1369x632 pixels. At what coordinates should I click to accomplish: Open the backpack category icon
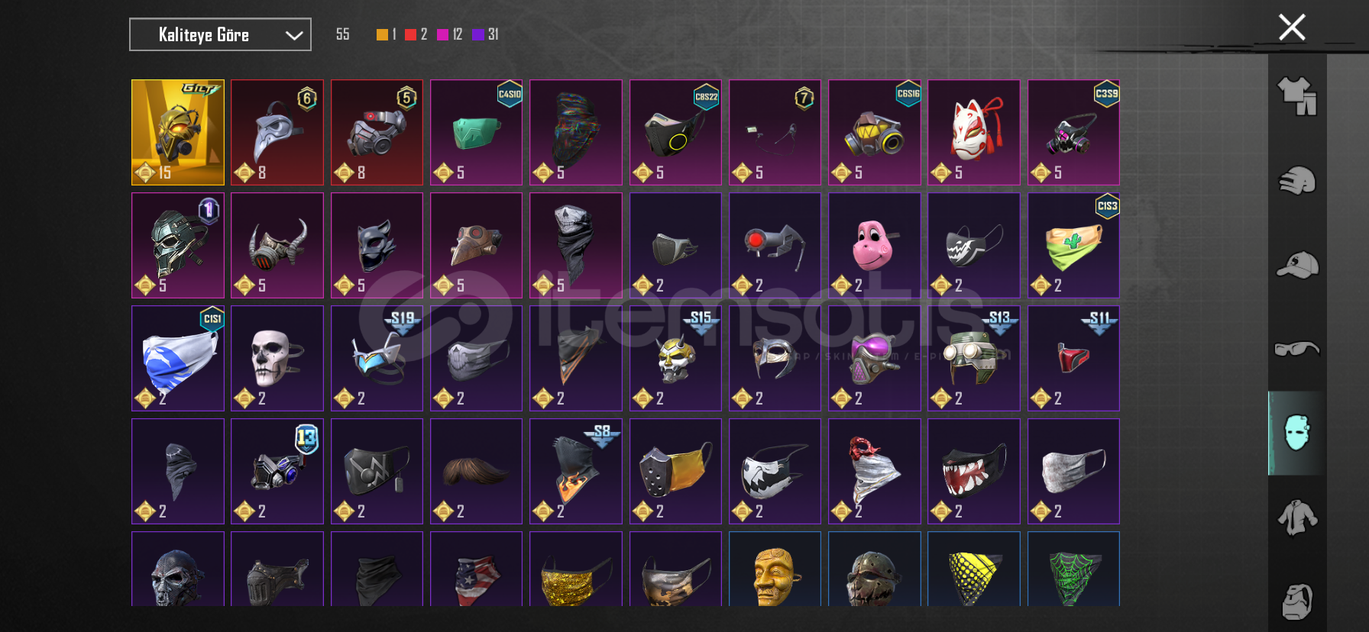point(1297,601)
